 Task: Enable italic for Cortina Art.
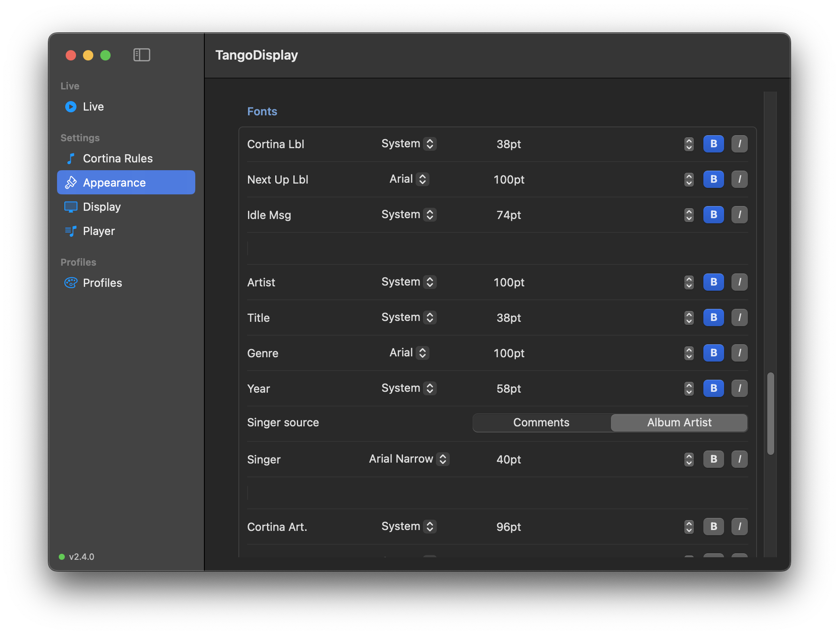click(740, 527)
